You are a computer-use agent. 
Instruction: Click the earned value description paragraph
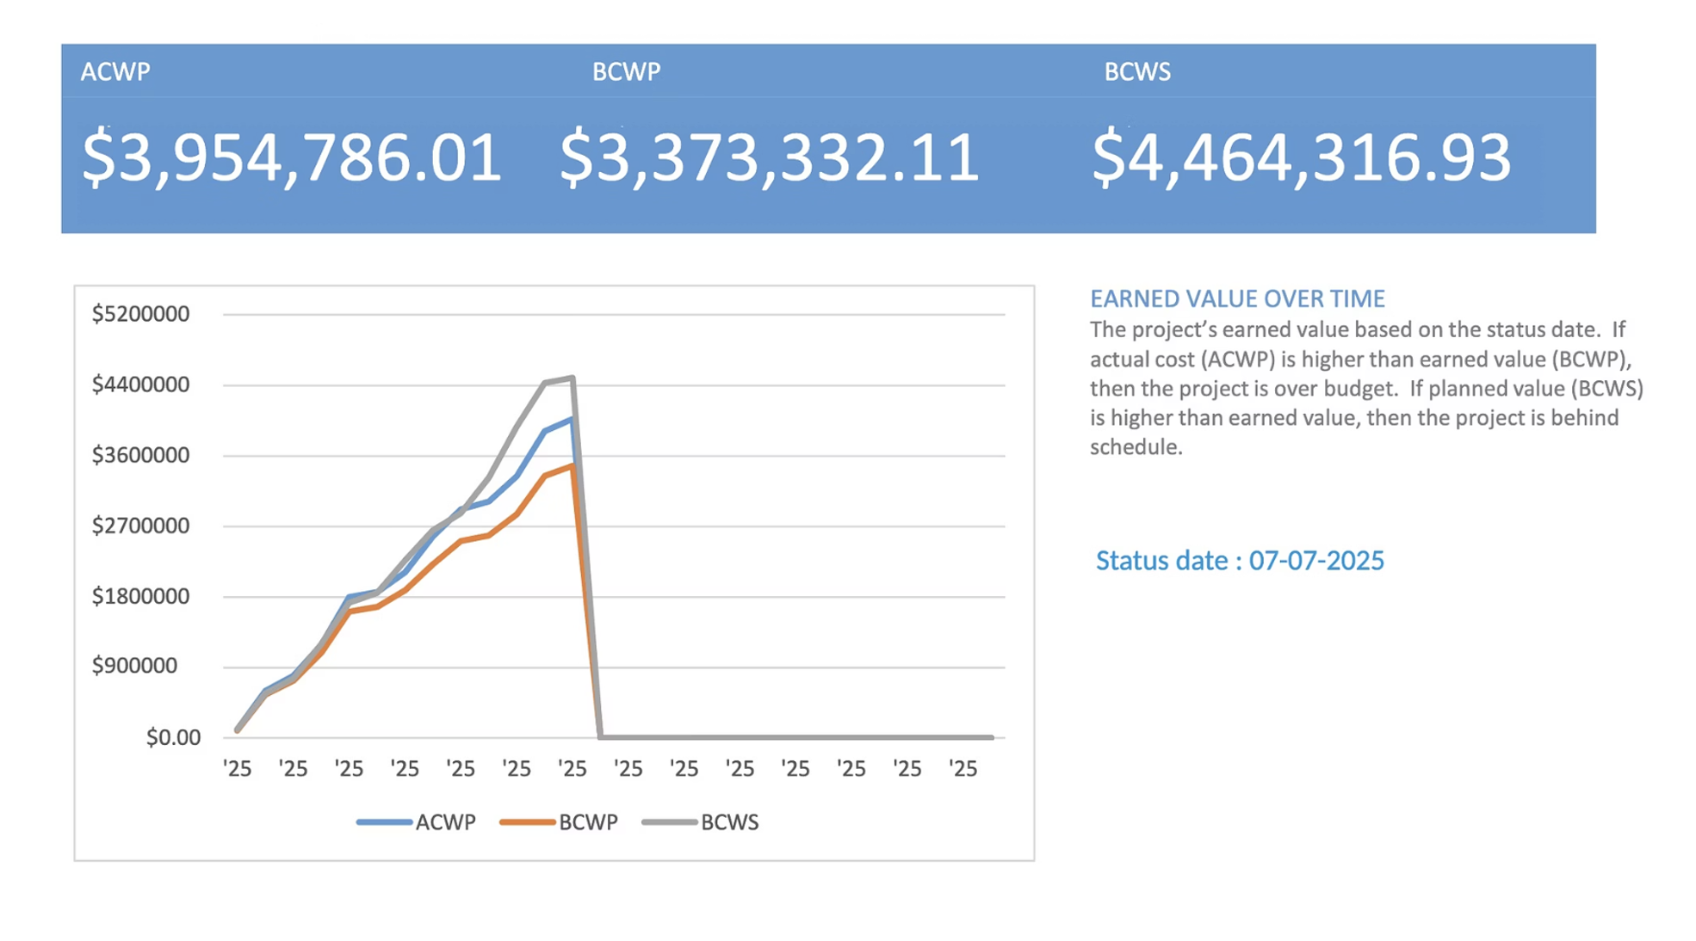[x=1365, y=388]
